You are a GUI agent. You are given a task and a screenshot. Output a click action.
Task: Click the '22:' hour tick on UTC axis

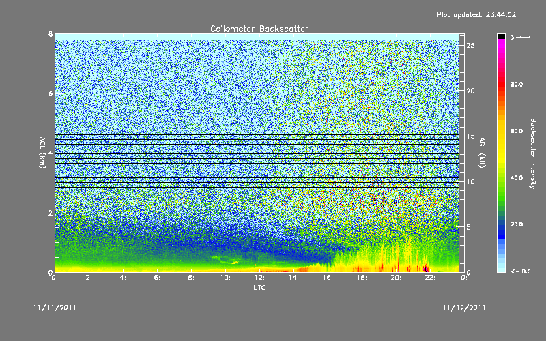pos(431,278)
